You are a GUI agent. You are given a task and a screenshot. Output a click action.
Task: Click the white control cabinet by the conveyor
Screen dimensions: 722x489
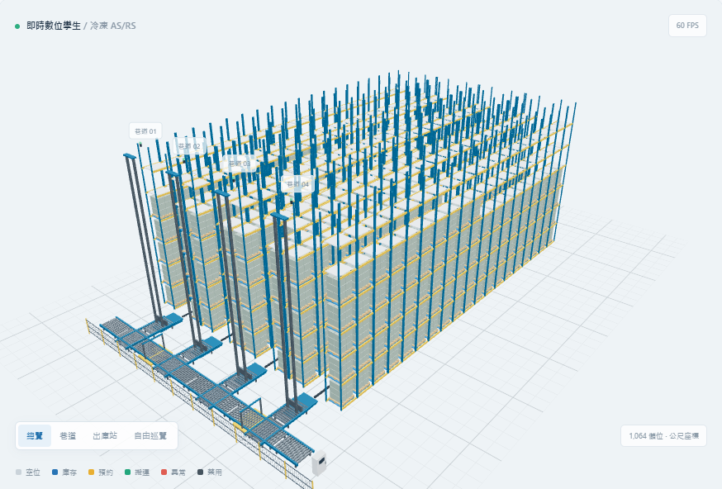tap(319, 463)
